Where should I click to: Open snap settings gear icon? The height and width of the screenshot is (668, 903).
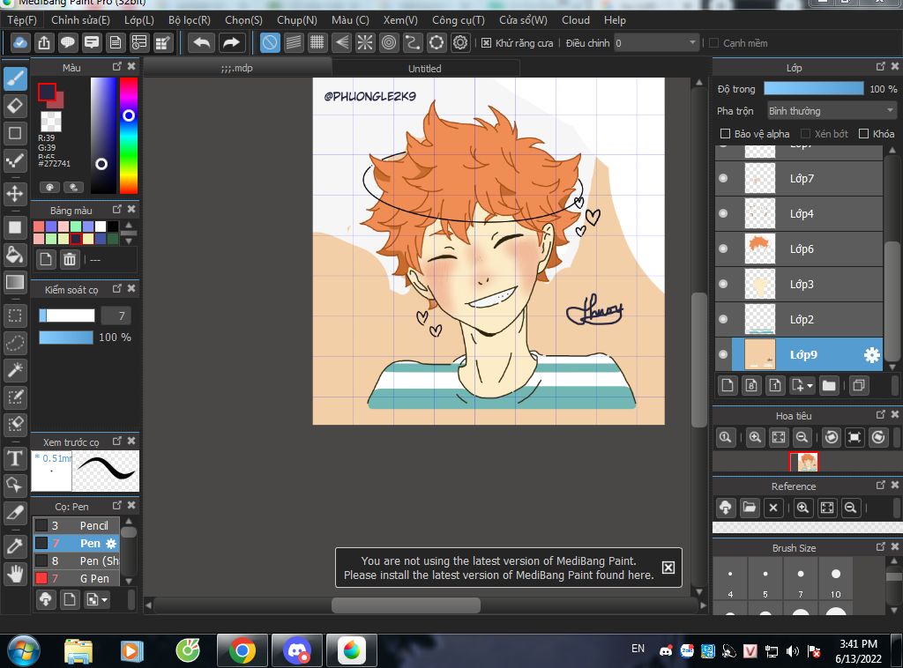tap(460, 42)
